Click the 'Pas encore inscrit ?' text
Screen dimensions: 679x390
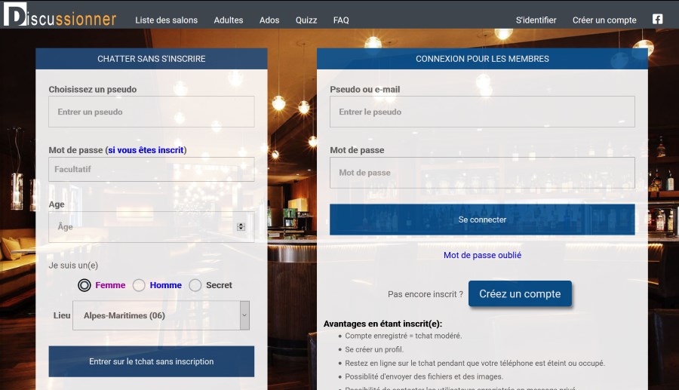tap(426, 294)
